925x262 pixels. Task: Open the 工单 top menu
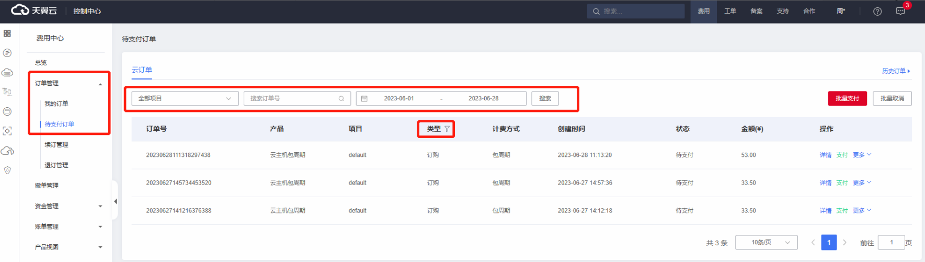730,11
